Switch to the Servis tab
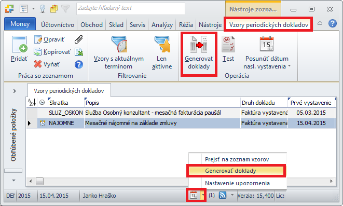Screen dimensions: 343x206 138,25
